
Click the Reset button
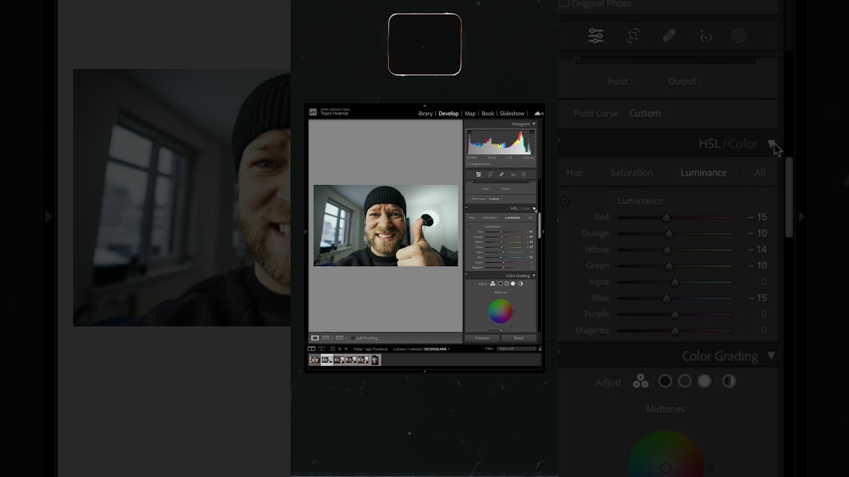pyautogui.click(x=519, y=339)
